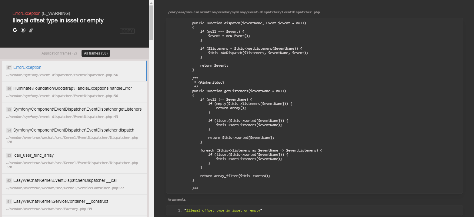Select the Illegal offset type argument text

pyautogui.click(x=223, y=210)
